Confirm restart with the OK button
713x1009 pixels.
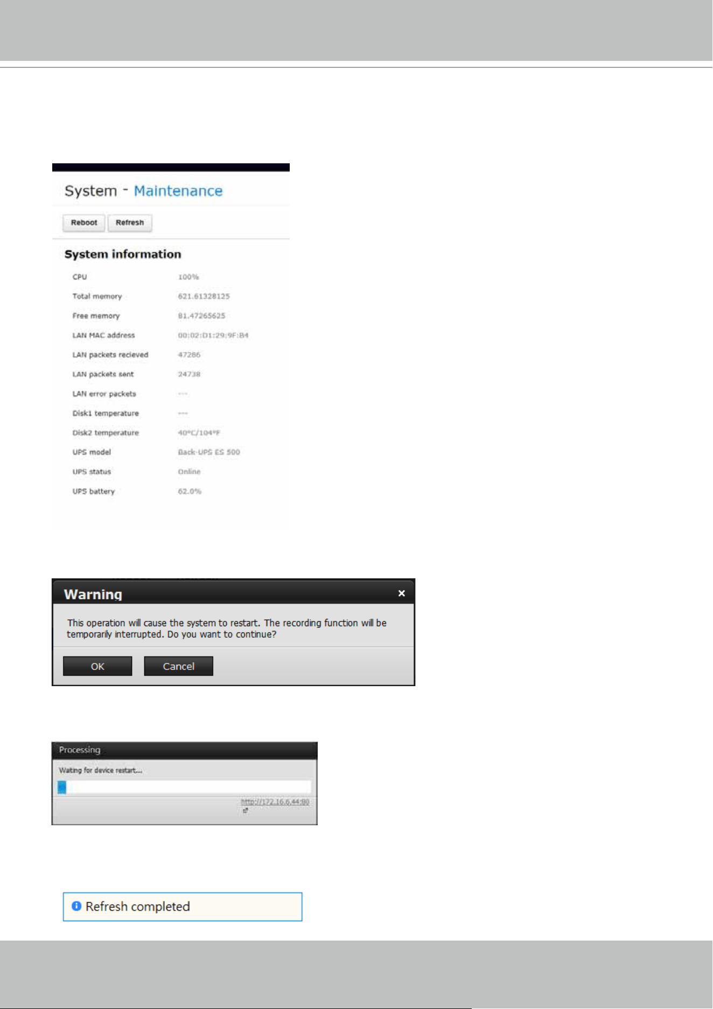pos(97,666)
